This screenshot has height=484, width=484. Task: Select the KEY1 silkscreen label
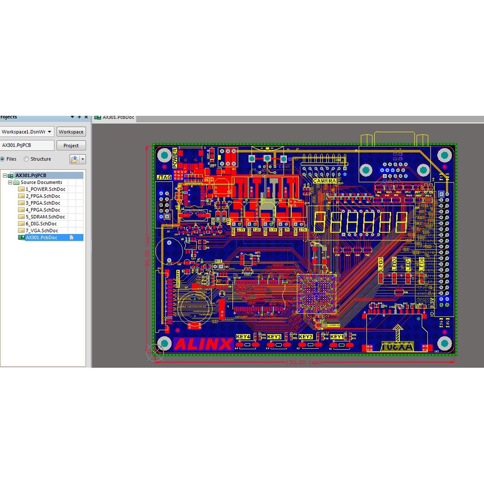click(x=337, y=337)
